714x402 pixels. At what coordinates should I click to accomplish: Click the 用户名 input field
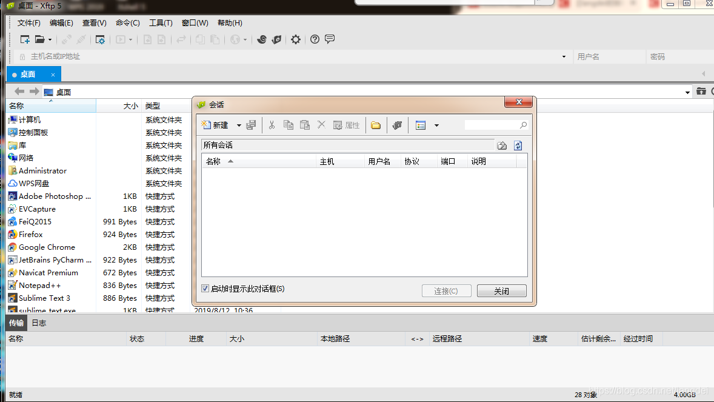609,56
